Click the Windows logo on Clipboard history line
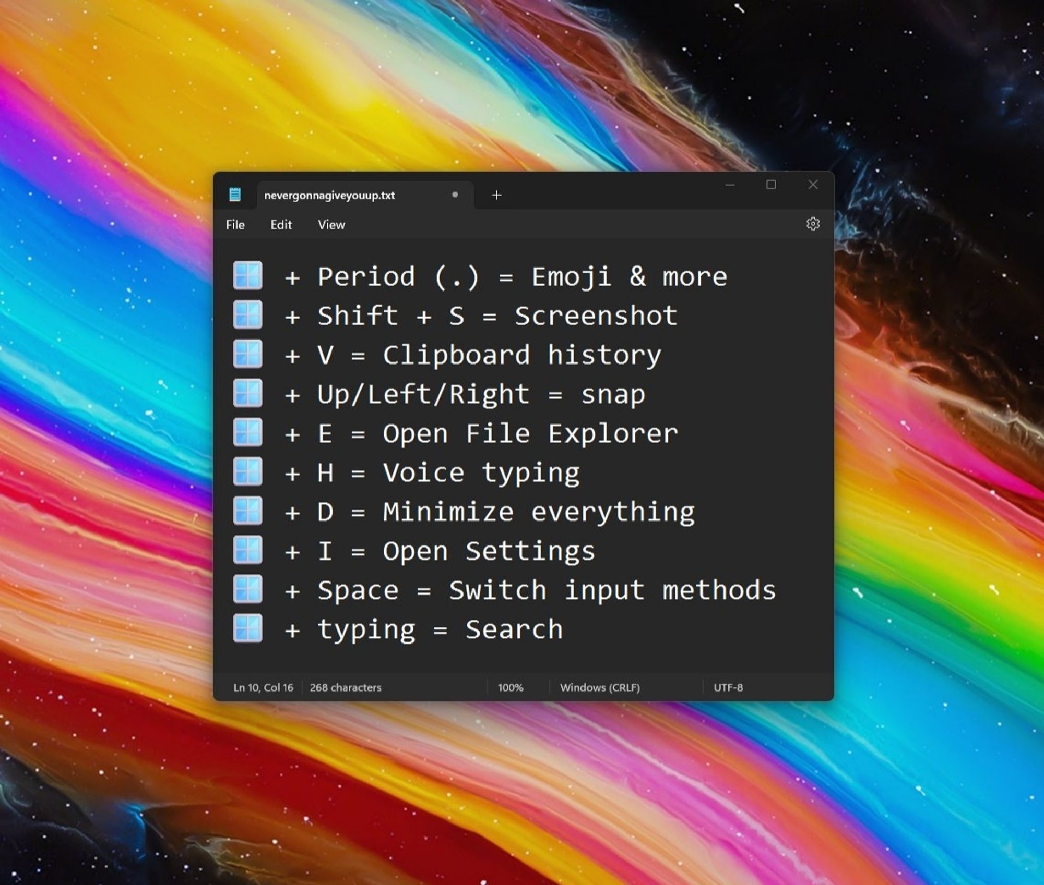Screen dimensions: 1044x885 click(247, 354)
